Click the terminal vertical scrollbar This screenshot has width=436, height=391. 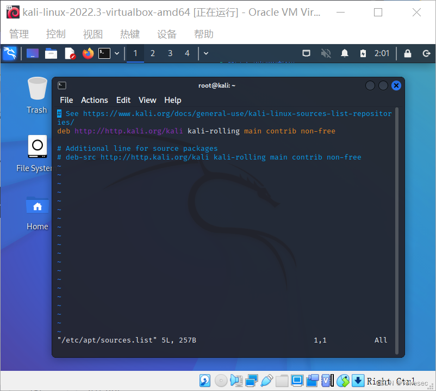(x=397, y=231)
